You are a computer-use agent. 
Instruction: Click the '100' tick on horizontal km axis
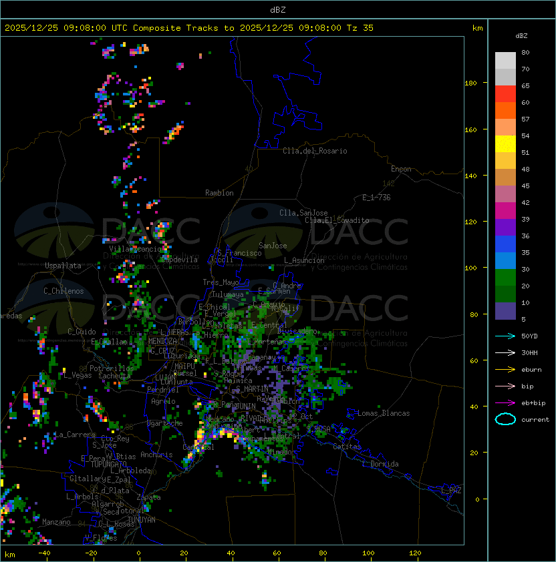[x=369, y=553]
